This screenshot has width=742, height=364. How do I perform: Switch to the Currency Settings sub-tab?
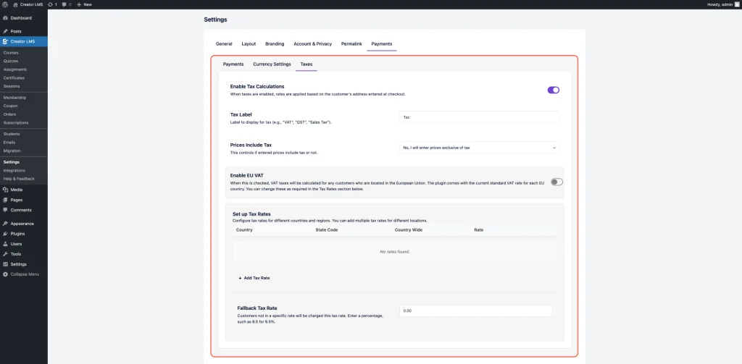pyautogui.click(x=272, y=64)
